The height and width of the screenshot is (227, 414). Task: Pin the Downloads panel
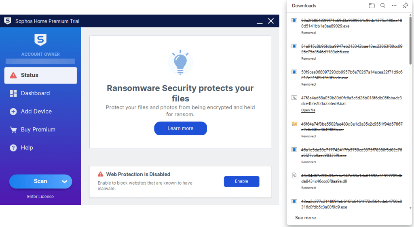(x=405, y=6)
